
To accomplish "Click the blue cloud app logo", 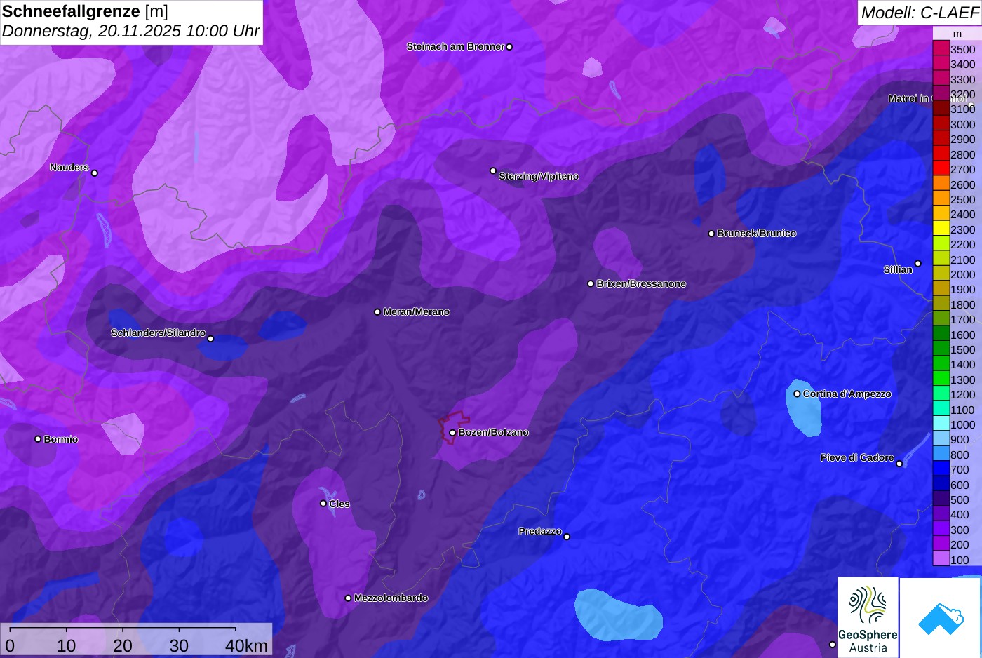I will click(940, 618).
